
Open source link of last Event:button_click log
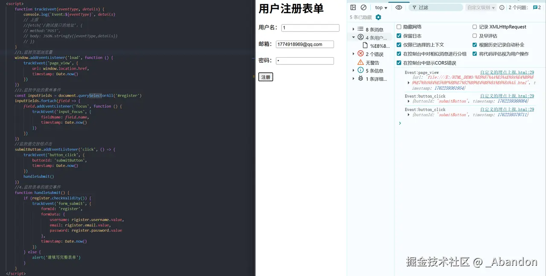point(507,109)
